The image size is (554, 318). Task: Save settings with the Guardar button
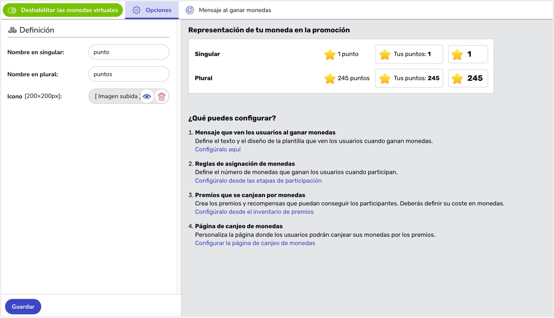point(23,307)
